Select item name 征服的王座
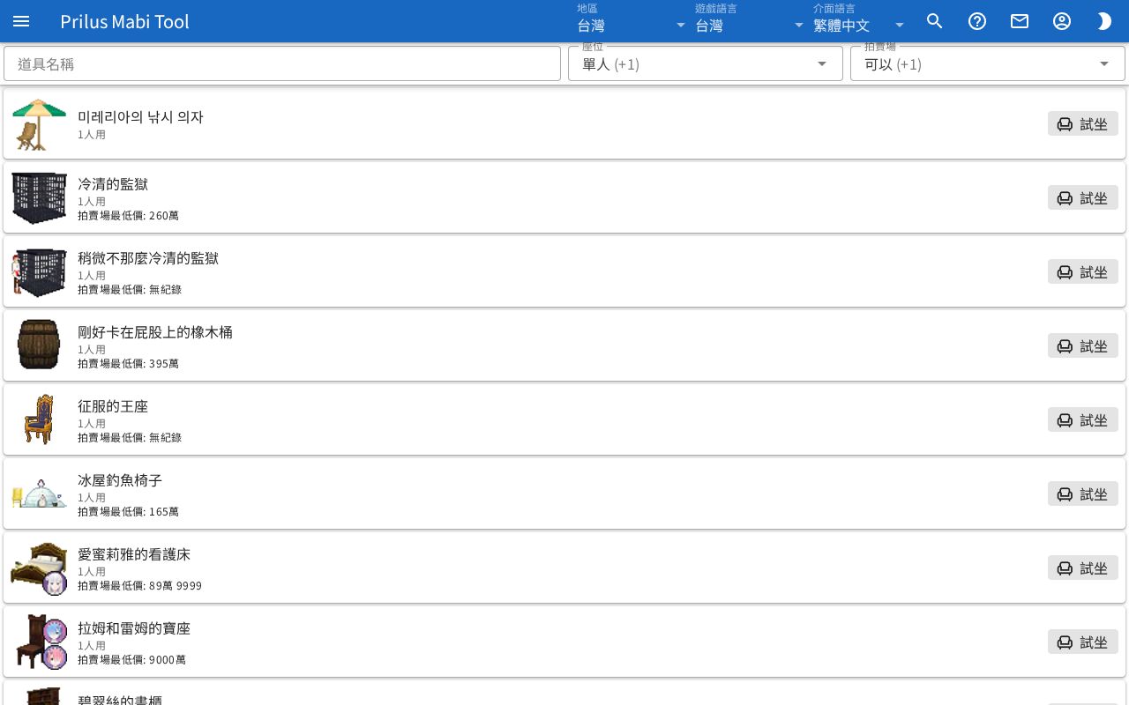This screenshot has width=1129, height=705. (x=113, y=405)
